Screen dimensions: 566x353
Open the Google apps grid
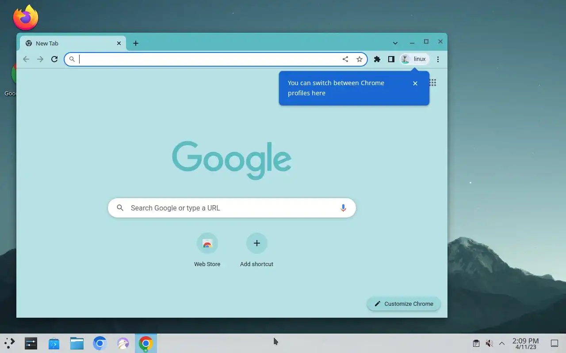pos(433,83)
